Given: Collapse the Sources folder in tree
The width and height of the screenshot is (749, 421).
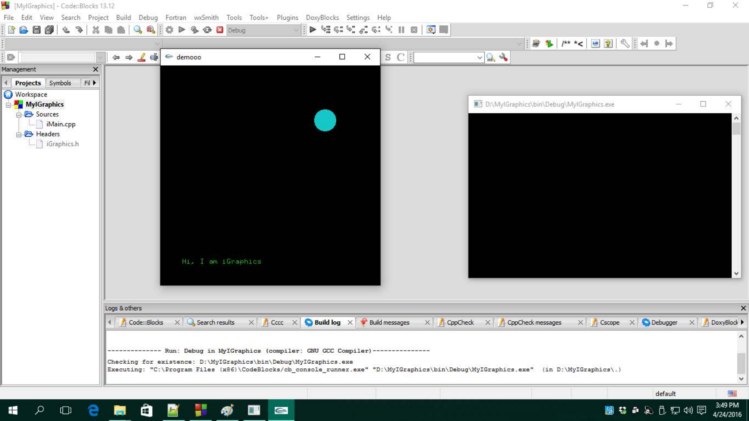Looking at the screenshot, I should (x=18, y=115).
